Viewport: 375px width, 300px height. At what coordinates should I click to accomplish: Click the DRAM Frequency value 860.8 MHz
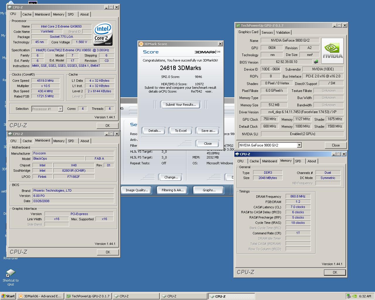[x=298, y=197]
